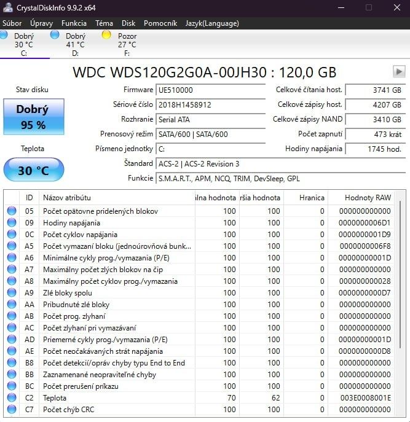Select the Počet chýb CRC attribute name

[69, 410]
